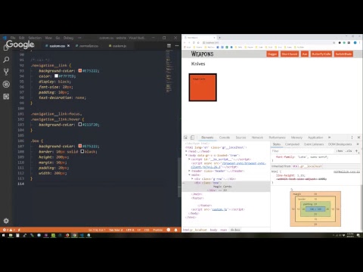Expand the div g-row node
363x272 pixels.
tap(192, 178)
